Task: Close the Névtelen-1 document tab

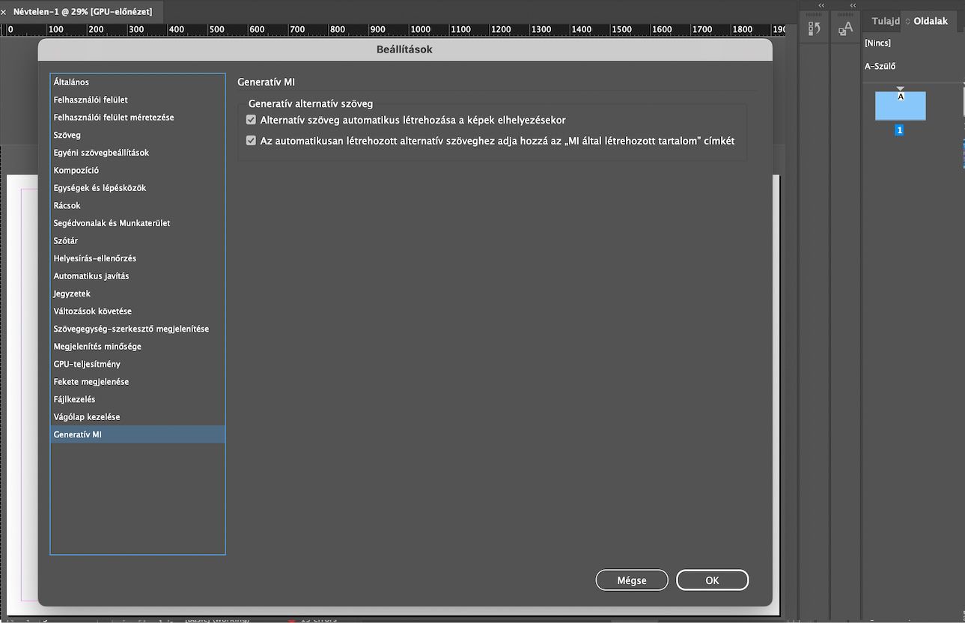Action: click(x=4, y=12)
